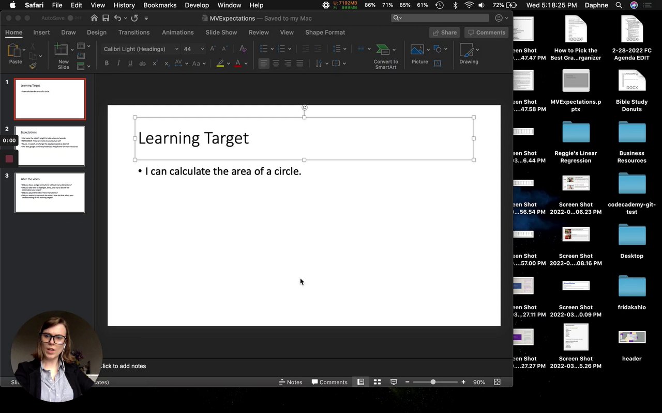Select the Shape Format tab

325,32
